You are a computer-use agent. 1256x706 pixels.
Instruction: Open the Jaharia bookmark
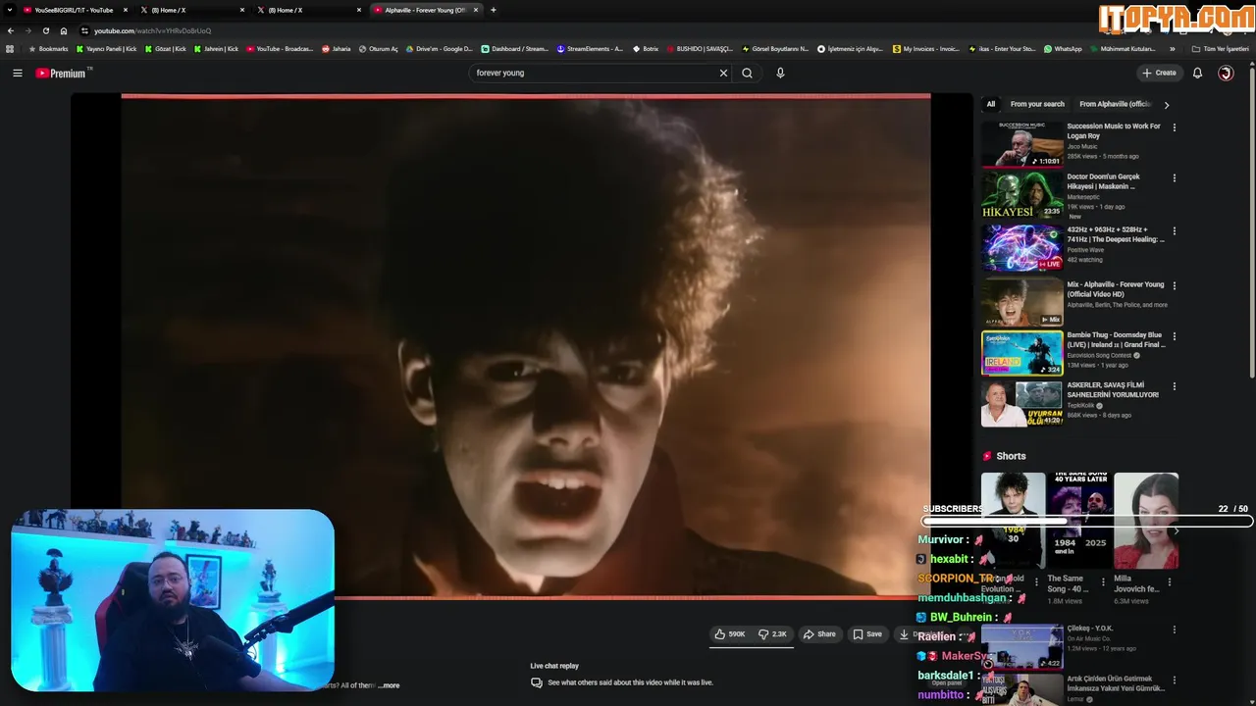336,48
